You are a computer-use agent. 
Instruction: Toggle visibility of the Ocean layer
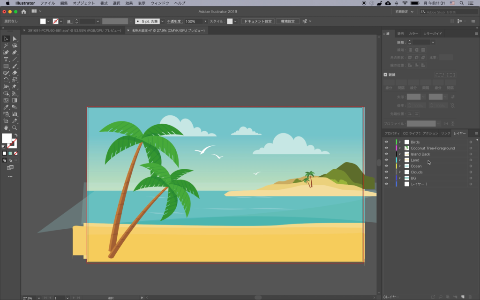coord(386,166)
